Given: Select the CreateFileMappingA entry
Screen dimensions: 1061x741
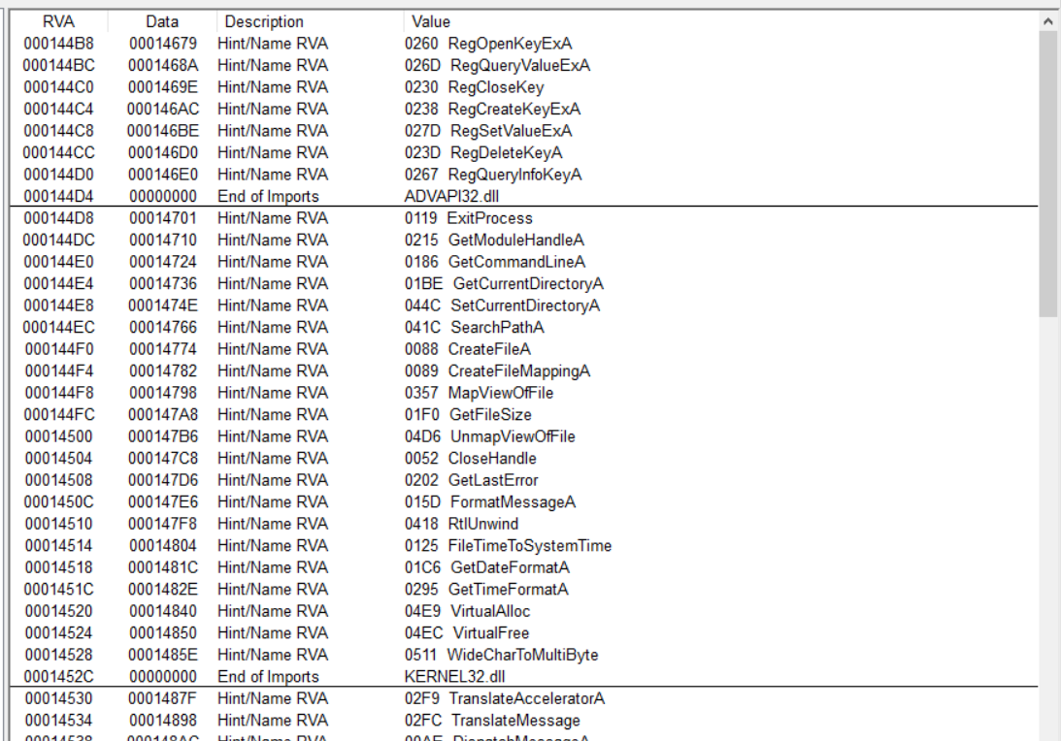Looking at the screenshot, I should tap(524, 371).
